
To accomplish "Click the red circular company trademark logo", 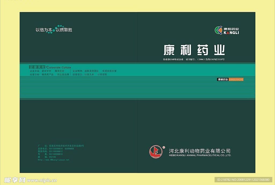I will [156, 151].
